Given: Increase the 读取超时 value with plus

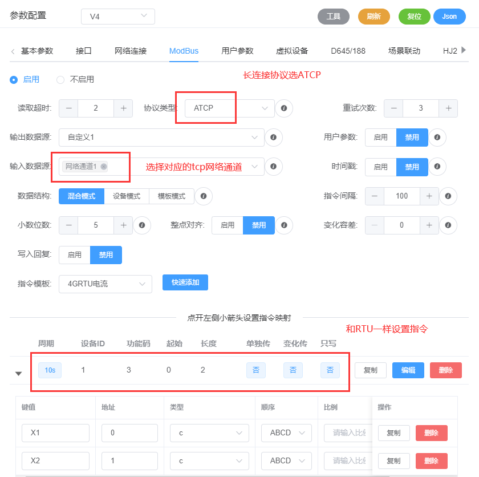Looking at the screenshot, I should pyautogui.click(x=123, y=108).
